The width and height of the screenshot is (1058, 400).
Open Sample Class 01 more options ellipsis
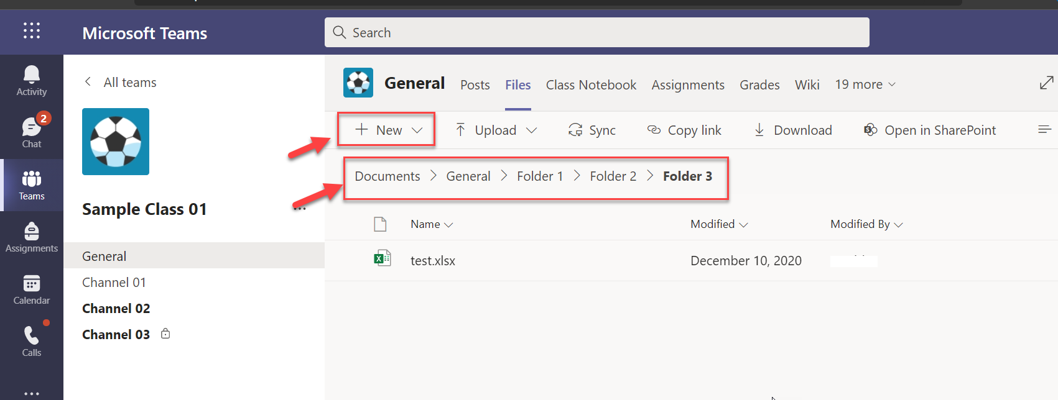tap(300, 209)
